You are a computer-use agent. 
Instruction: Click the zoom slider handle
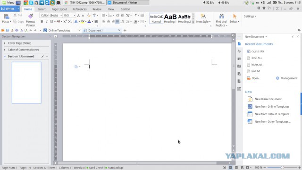(x=282, y=168)
